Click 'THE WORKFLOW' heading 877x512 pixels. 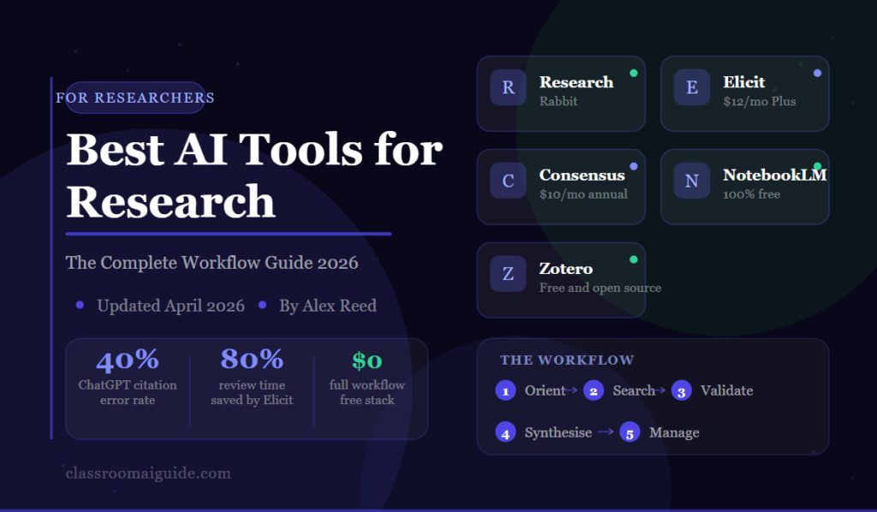tap(567, 360)
